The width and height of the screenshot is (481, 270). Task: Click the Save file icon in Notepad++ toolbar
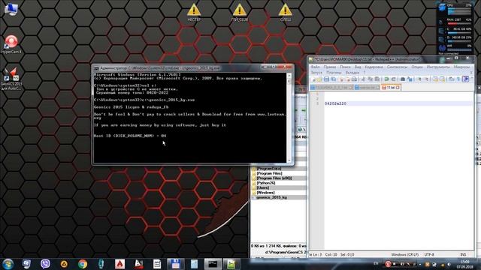[326, 79]
